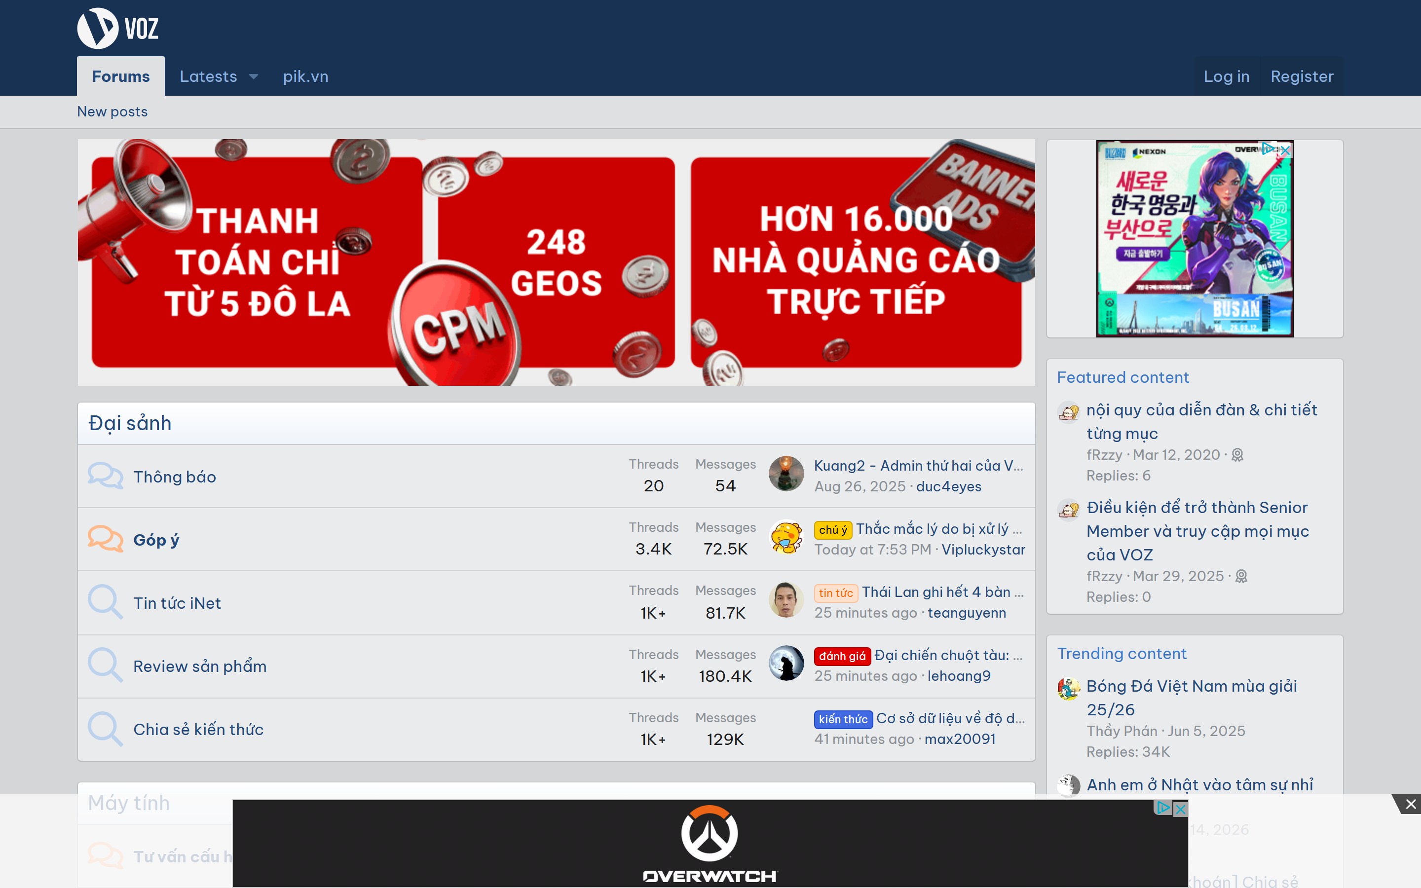This screenshot has height=888, width=1421.
Task: Open lehoang9's avatar in Review sản phẩm row
Action: coord(786,664)
